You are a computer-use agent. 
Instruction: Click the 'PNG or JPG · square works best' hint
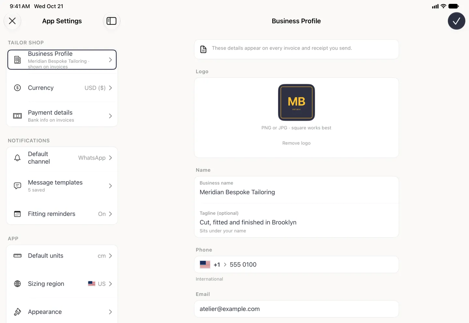296,128
